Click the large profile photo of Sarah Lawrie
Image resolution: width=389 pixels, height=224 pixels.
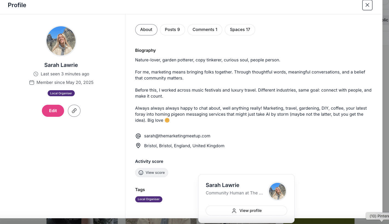click(61, 41)
